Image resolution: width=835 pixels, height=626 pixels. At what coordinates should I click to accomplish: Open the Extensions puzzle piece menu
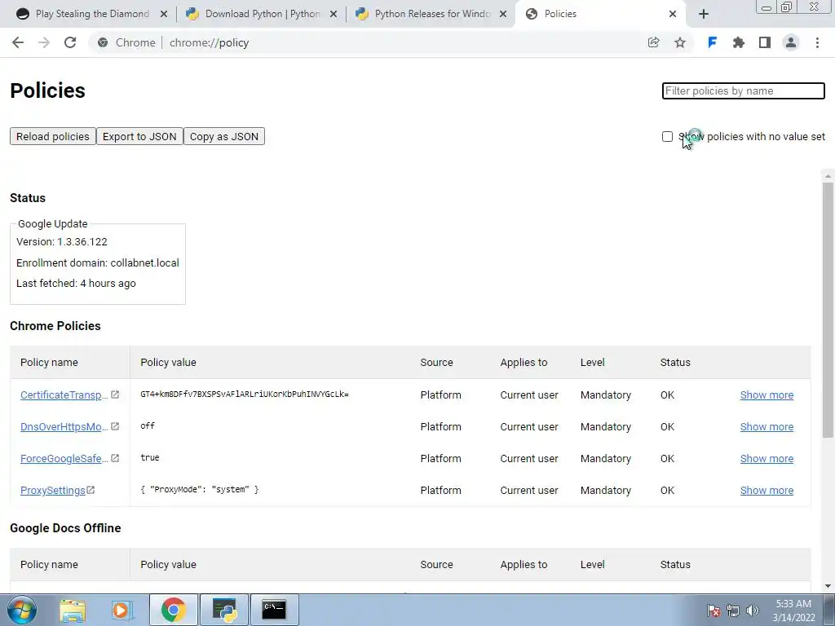pos(738,42)
